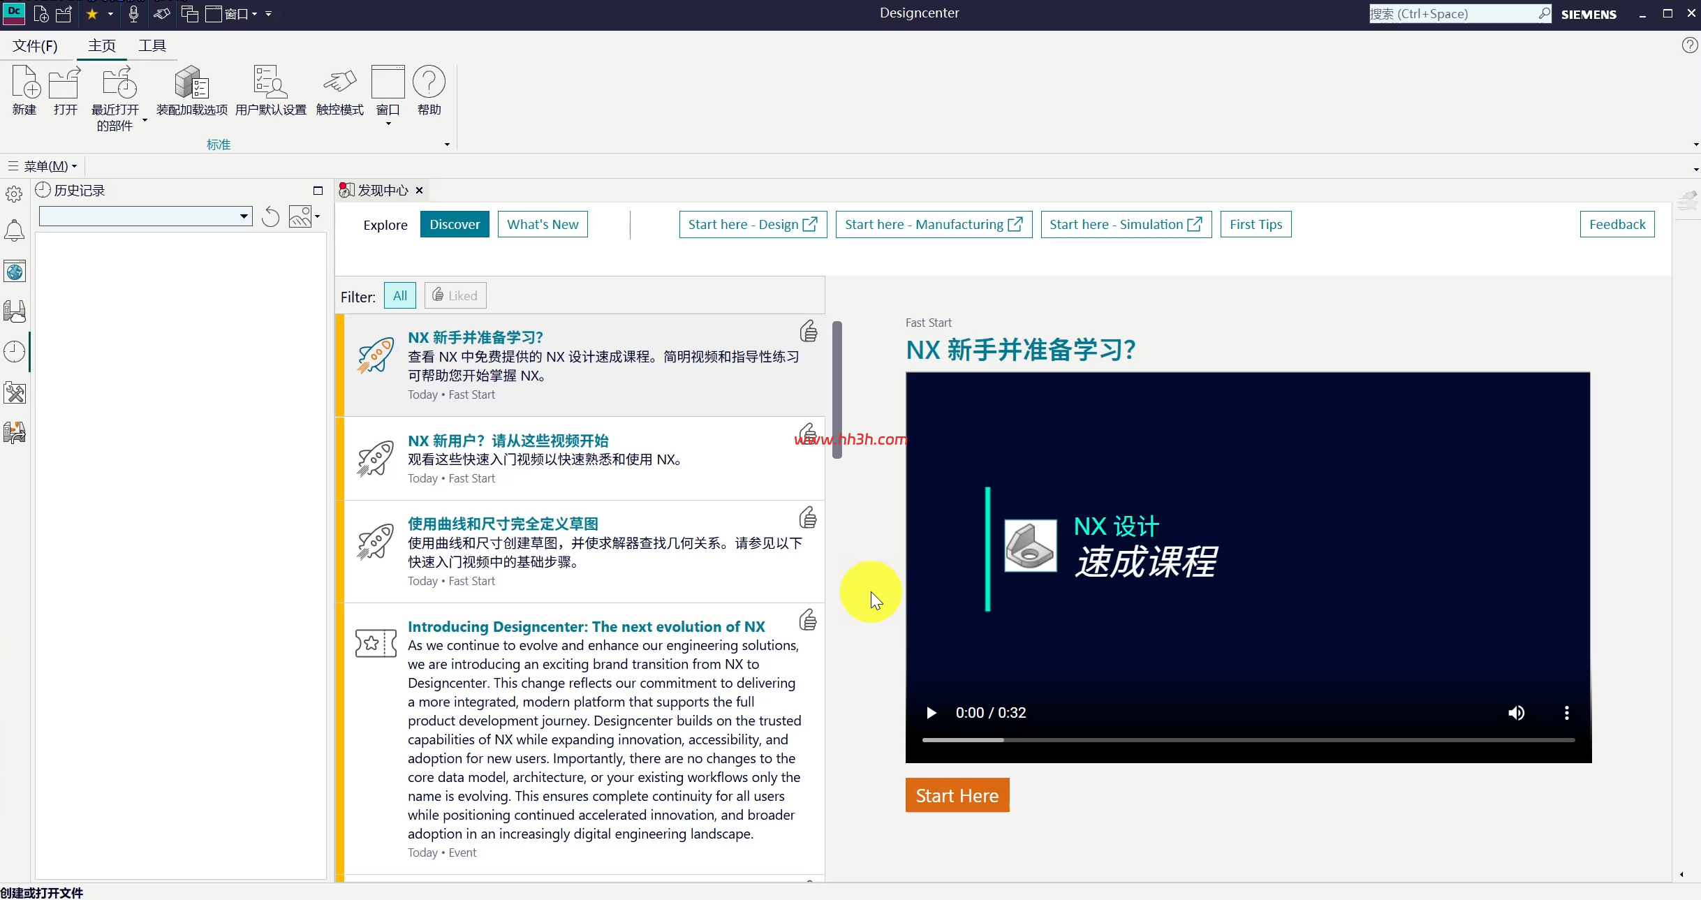The image size is (1701, 900).
Task: Click the First Tips button
Action: coord(1255,224)
